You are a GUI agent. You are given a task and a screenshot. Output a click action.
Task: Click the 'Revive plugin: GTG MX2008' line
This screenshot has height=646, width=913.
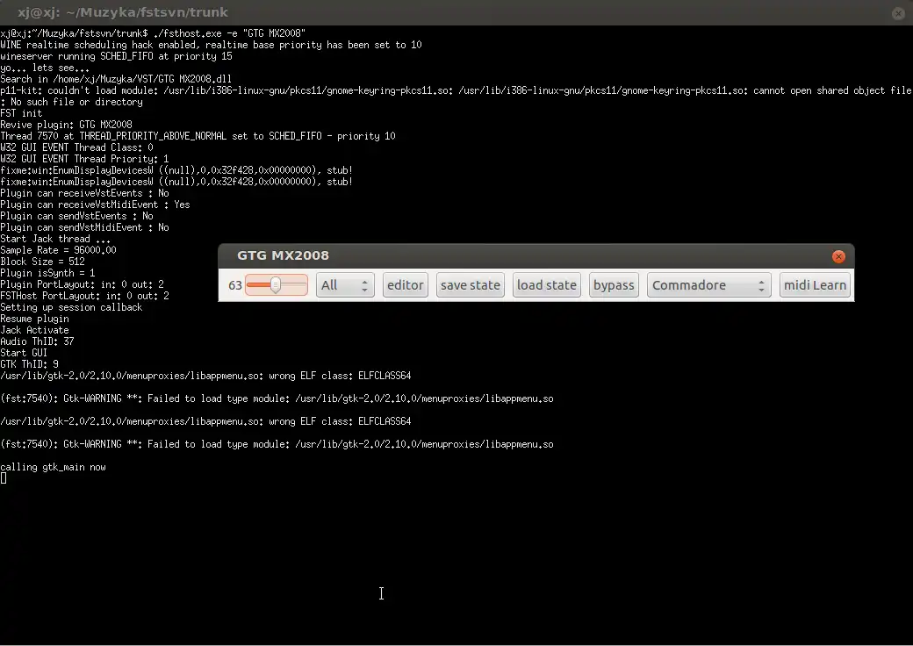(67, 125)
